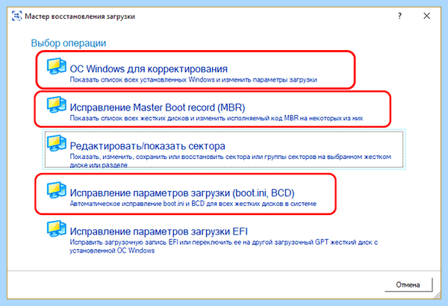
Task: Close the Мастер восстановления загрузки window
Action: pos(426,16)
